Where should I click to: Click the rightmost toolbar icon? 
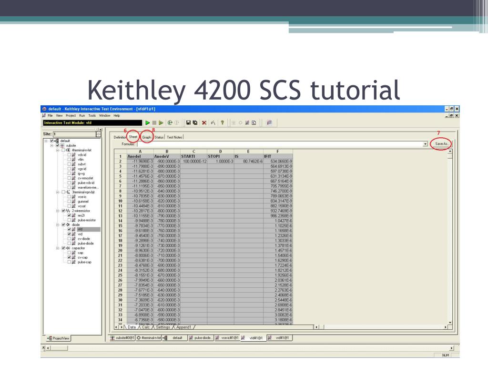click(270, 123)
